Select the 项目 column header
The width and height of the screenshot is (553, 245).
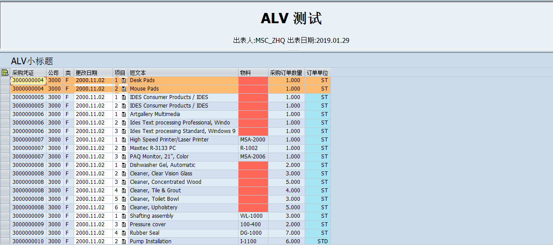tap(120, 73)
